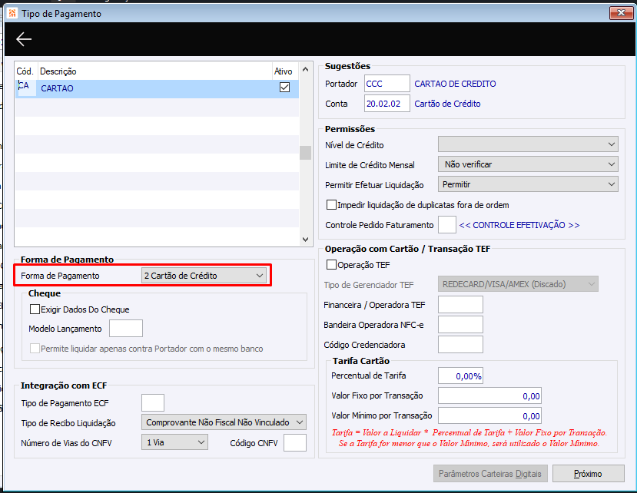637x493 pixels.
Task: Enable Exigir Dados Do Cheque checkbox
Action: tap(35, 309)
